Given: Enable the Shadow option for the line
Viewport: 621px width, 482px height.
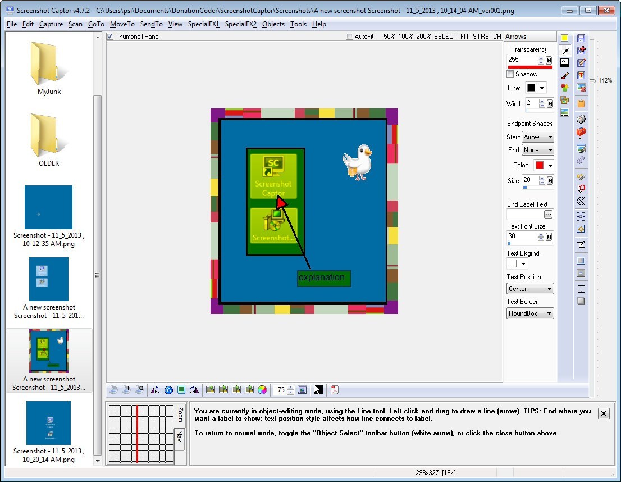Looking at the screenshot, I should click(510, 74).
